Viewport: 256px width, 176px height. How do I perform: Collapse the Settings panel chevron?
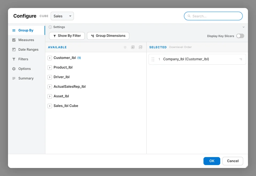point(243,27)
